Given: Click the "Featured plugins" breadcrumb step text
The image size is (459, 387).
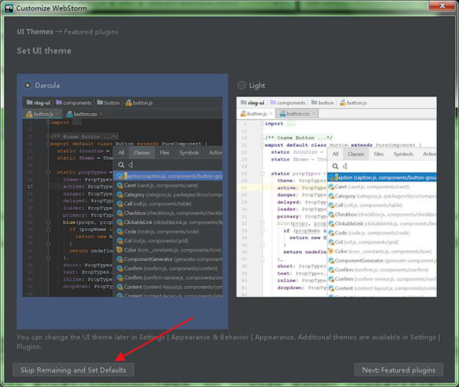Looking at the screenshot, I should [91, 31].
